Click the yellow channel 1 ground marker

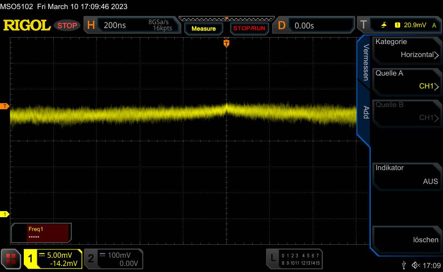[4, 214]
